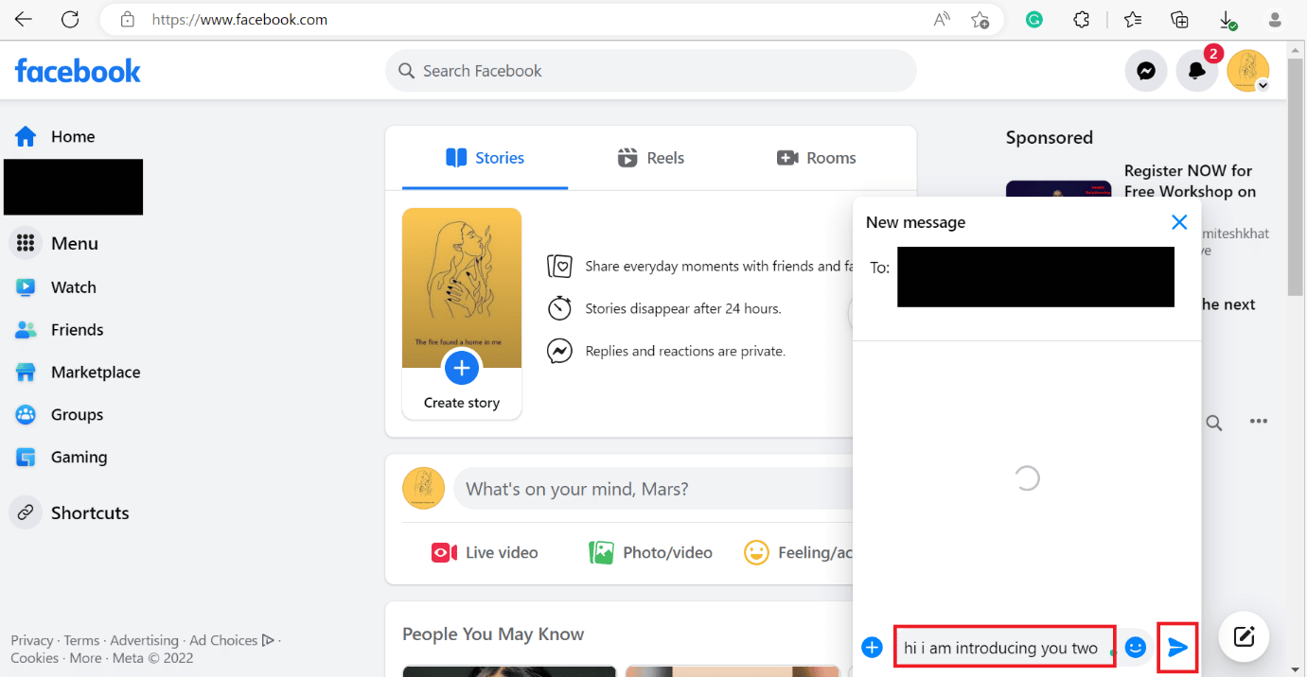Open Marketplace in left sidebar
This screenshot has width=1307, height=677.
click(77, 373)
